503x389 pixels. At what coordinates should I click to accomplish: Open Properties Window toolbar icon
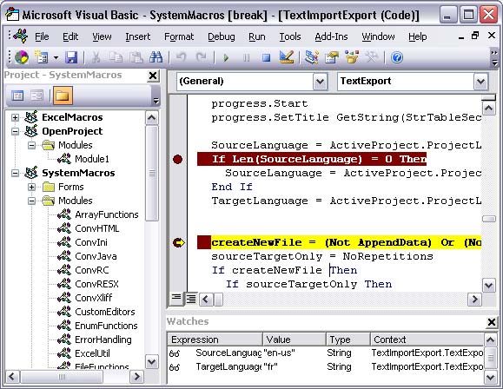pyautogui.click(x=332, y=57)
